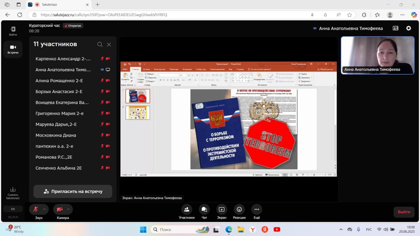The image size is (420, 236).
Task: Open the settings gear icon
Action: (408, 28)
